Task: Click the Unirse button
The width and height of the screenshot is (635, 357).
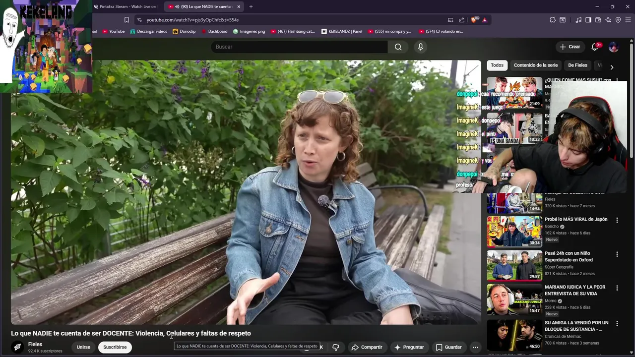Action: [83, 347]
